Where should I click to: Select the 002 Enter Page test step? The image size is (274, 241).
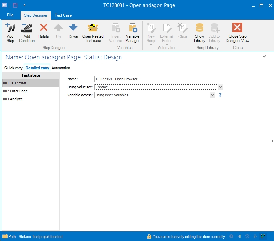click(x=16, y=91)
